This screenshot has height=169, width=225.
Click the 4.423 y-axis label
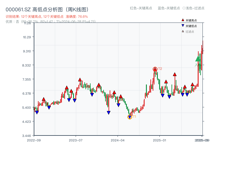click(26, 122)
